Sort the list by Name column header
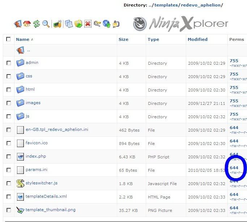The image size is (247, 222). 22,39
